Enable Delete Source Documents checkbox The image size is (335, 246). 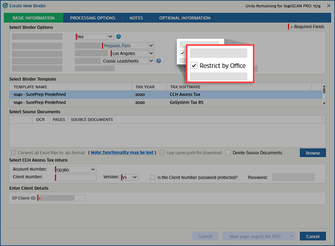[228, 152]
